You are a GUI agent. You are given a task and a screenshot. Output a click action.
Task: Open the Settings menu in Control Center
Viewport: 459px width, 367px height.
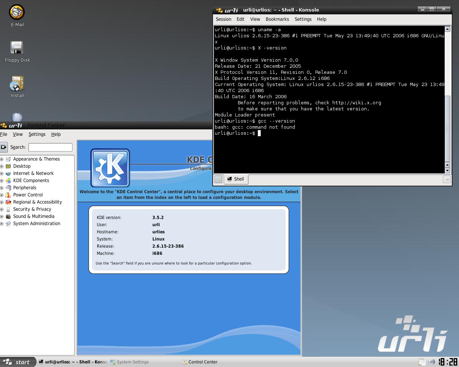tap(37, 134)
